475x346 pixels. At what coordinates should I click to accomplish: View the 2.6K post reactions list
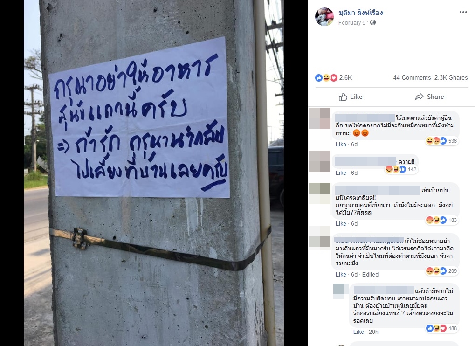pos(334,77)
